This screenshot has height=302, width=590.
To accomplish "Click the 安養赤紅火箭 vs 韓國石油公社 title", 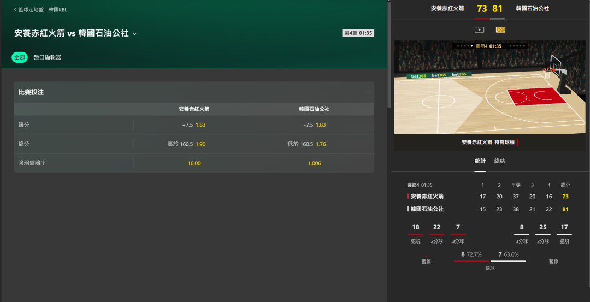I will (72, 33).
